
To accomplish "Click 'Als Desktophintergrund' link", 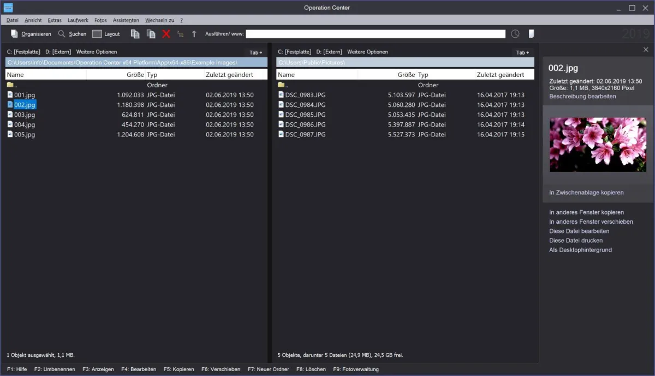I will (580, 250).
